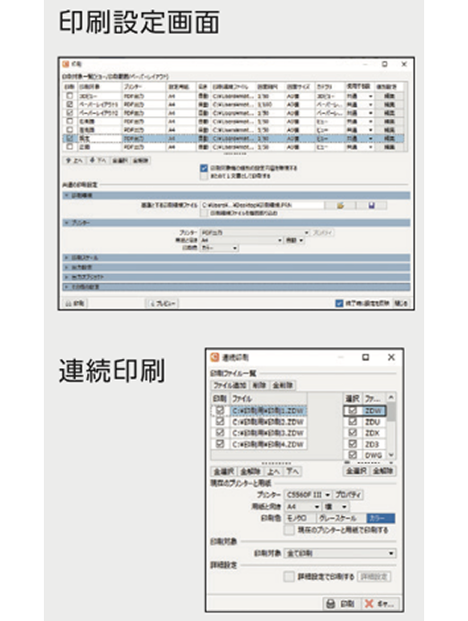Image resolution: width=468 pixels, height=621 pixels.
Task: Open the setting dropdown in the 3Dビュー row
Action: click(x=360, y=96)
